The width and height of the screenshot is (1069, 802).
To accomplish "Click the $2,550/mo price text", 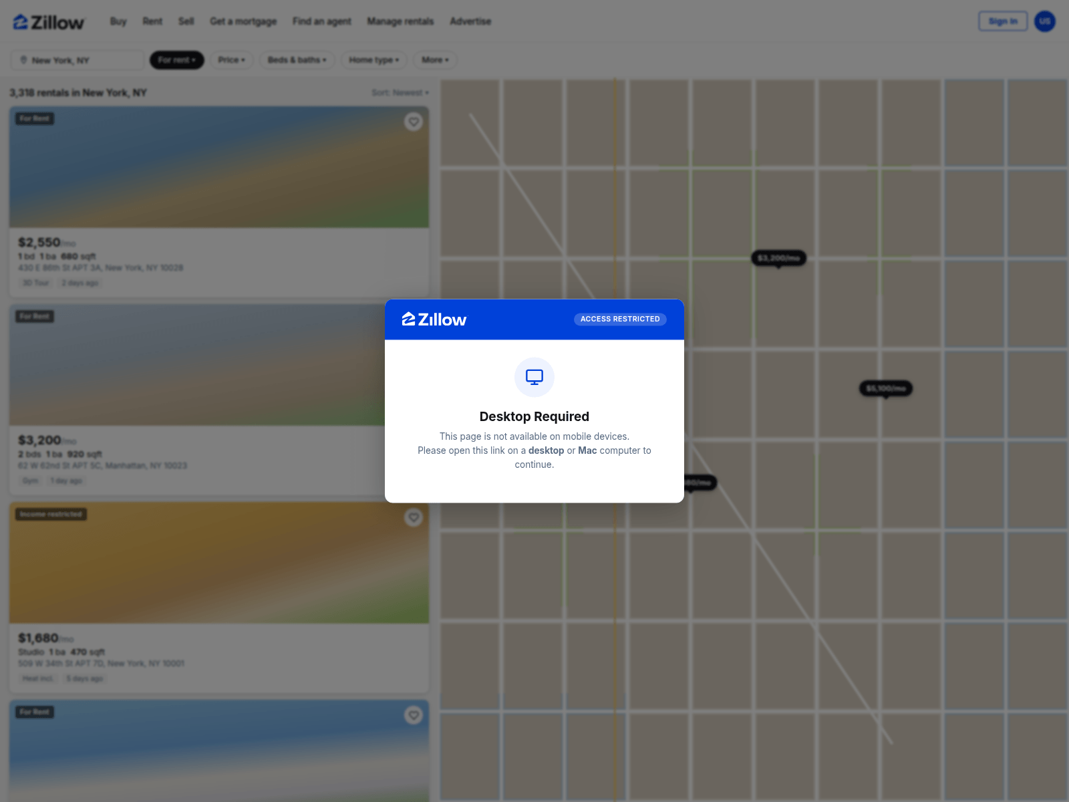I will [x=47, y=243].
